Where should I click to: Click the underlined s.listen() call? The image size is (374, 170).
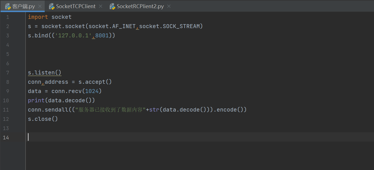[44, 73]
